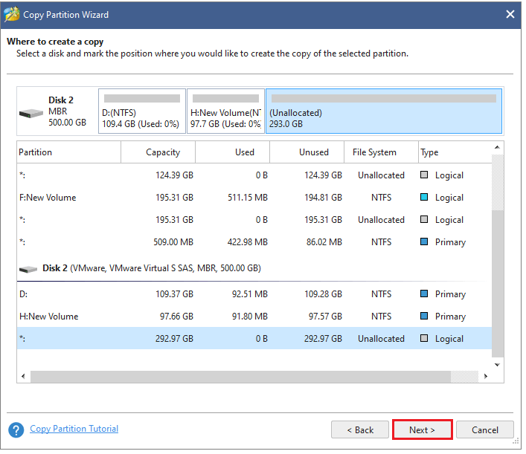Click the Next button
526x454 pixels.
pyautogui.click(x=422, y=429)
